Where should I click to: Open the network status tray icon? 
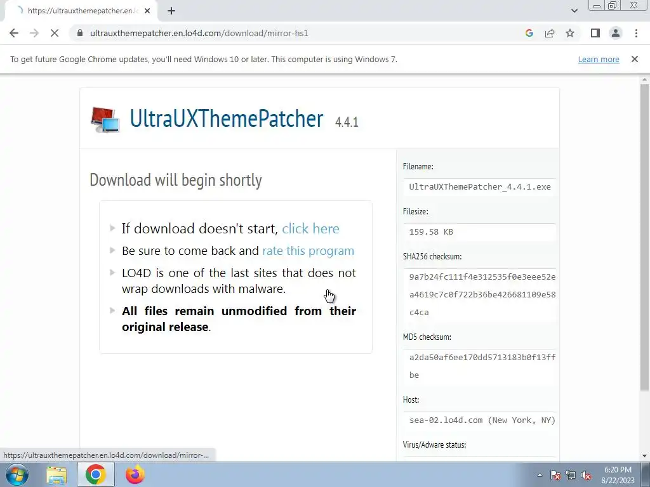571,475
